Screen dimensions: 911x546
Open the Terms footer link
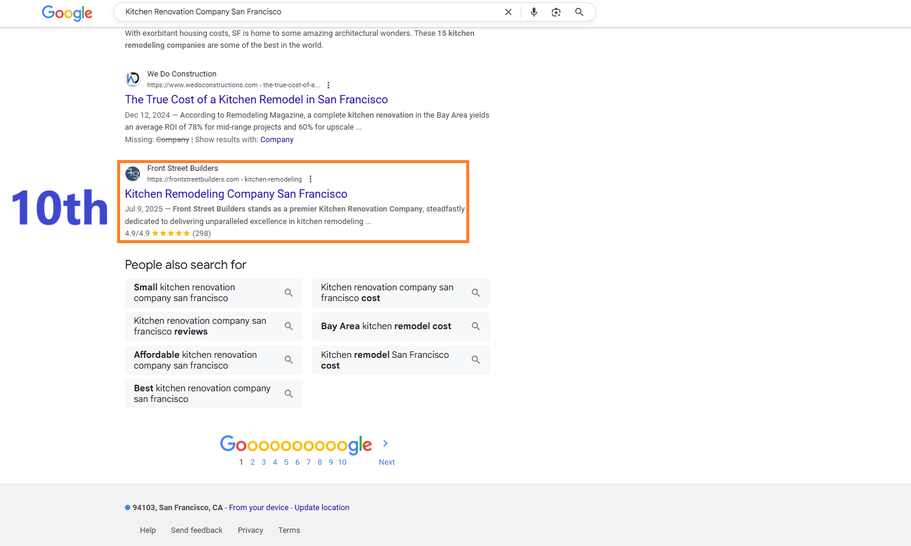click(x=289, y=530)
